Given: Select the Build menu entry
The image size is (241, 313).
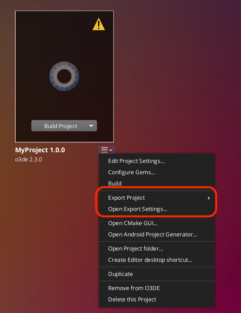Looking at the screenshot, I should tap(115, 183).
